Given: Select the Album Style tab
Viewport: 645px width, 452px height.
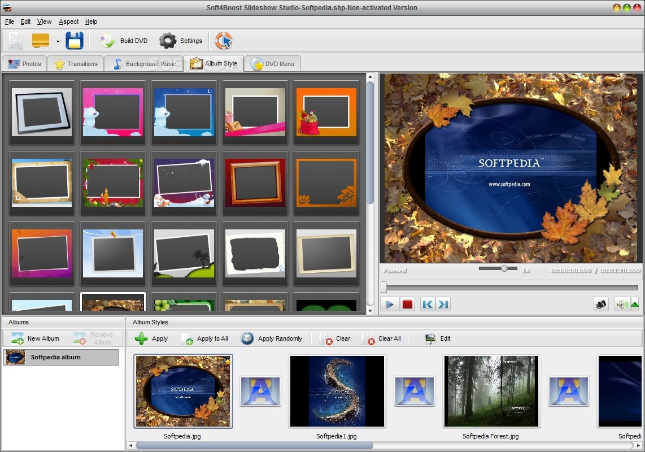Looking at the screenshot, I should 213,63.
